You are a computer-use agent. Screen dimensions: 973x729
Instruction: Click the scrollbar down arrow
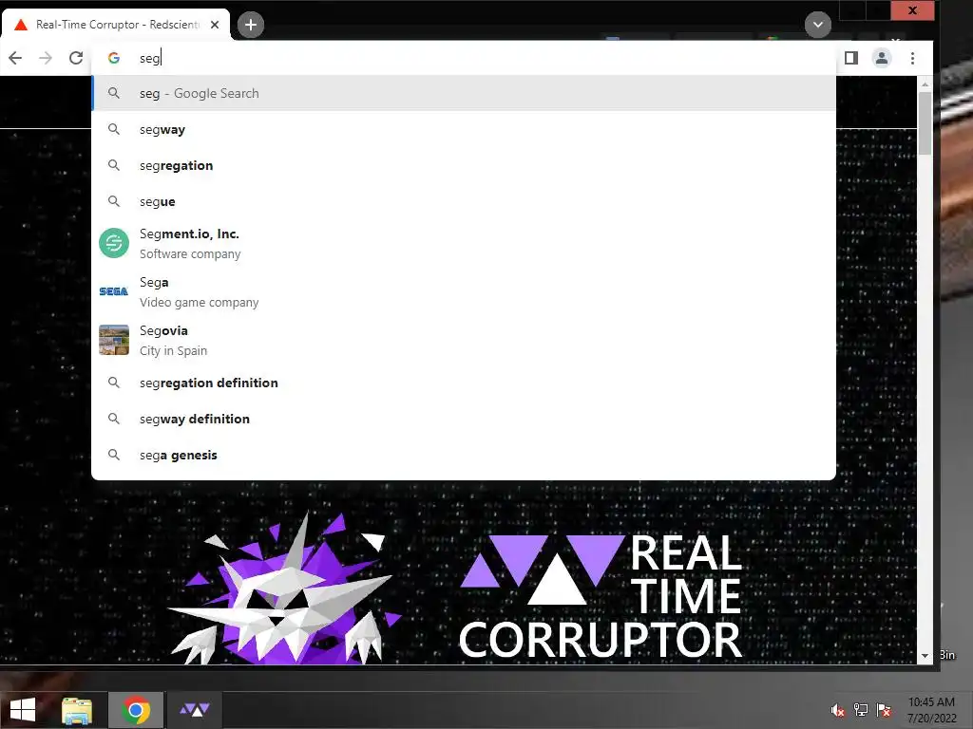pyautogui.click(x=925, y=656)
